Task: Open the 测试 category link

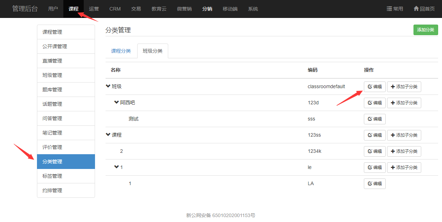Action: 133,119
